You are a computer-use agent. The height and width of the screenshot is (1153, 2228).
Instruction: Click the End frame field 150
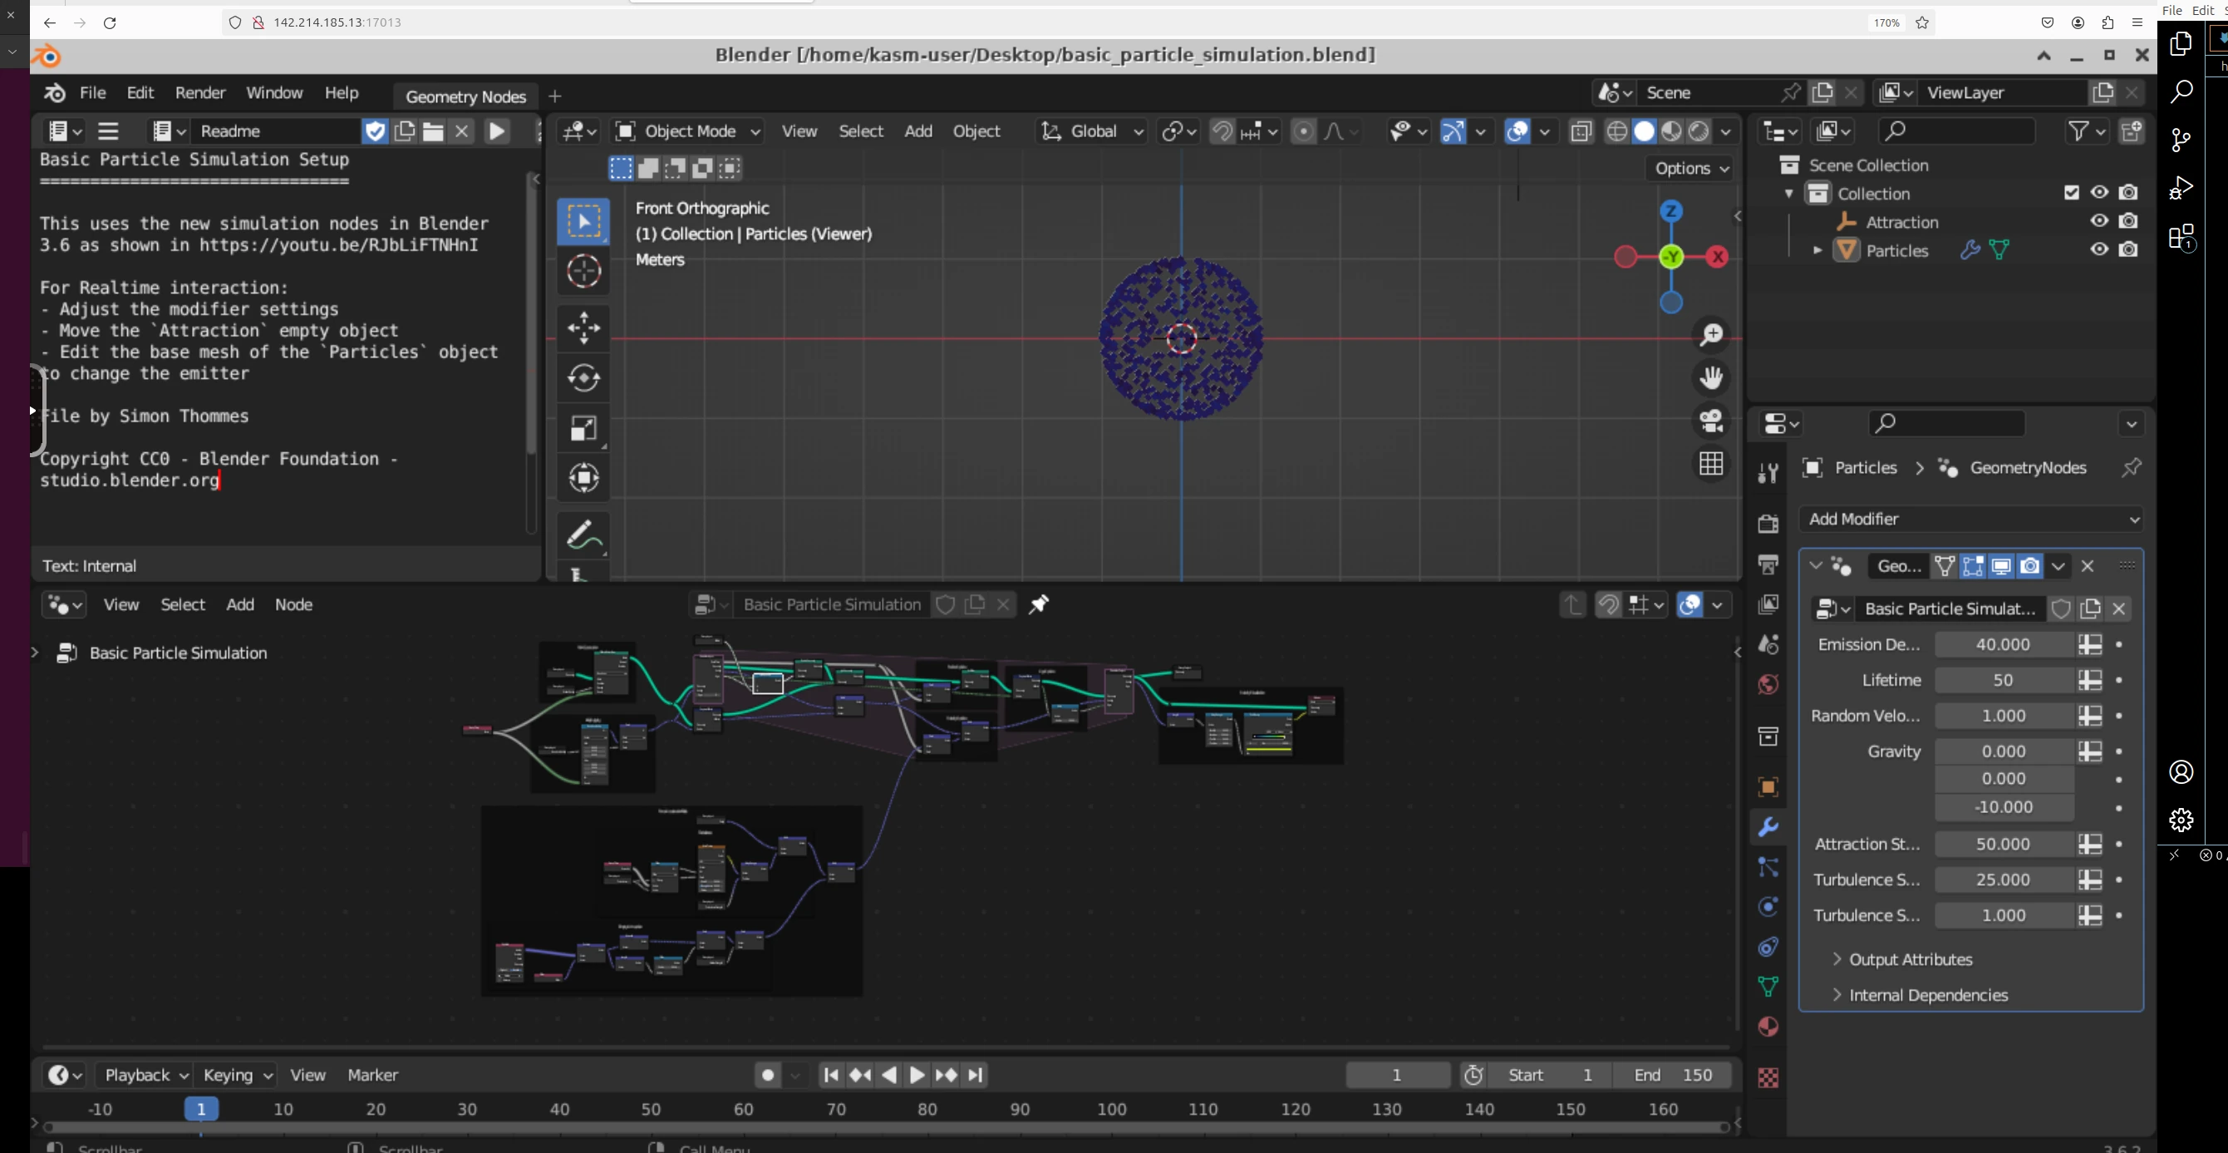point(1672,1074)
